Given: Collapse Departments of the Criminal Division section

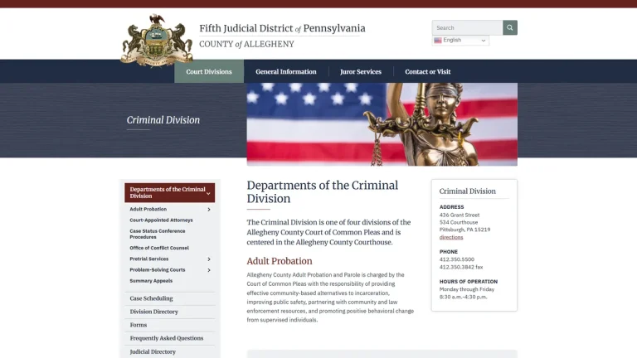Looking at the screenshot, I should coord(208,193).
